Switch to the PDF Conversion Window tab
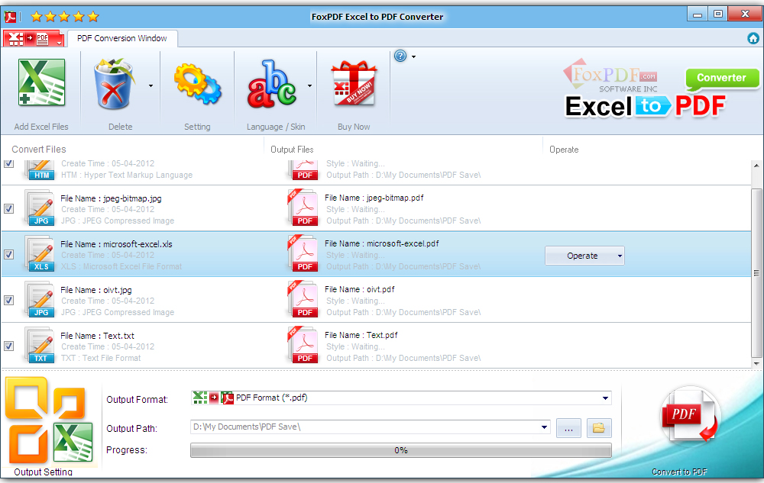The height and width of the screenshot is (483, 764). pos(121,38)
